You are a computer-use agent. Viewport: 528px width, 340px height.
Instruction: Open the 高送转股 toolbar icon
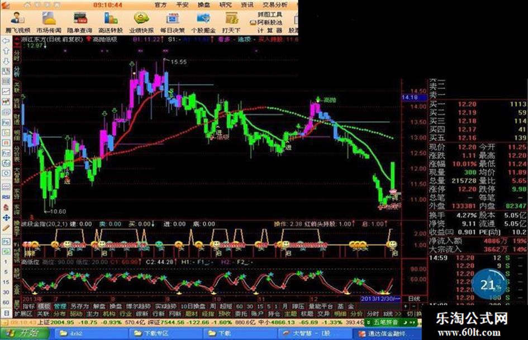pyautogui.click(x=111, y=22)
